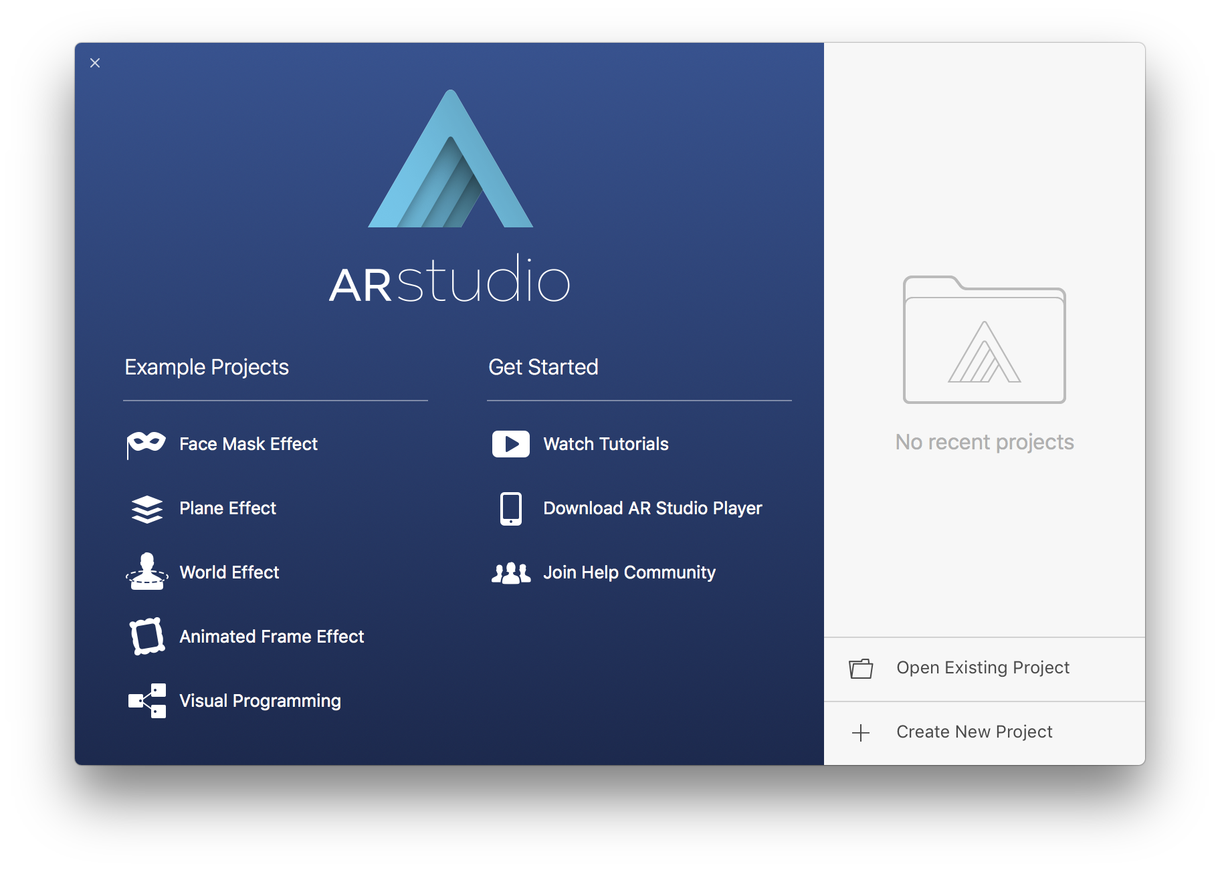Image resolution: width=1220 pixels, height=872 pixels.
Task: Click the Face Mask Effect mask icon
Action: [x=146, y=443]
